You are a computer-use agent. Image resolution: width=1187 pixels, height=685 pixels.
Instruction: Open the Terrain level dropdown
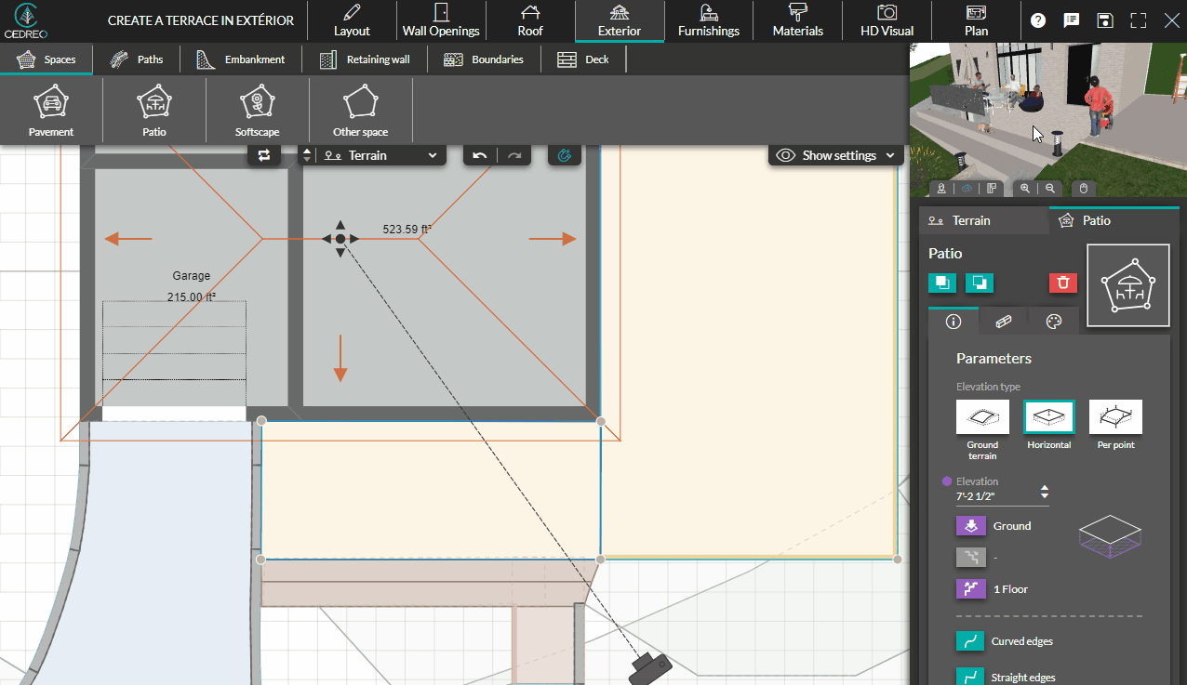point(378,155)
